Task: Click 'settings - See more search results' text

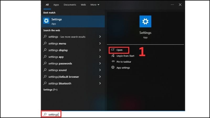Action: coord(67,37)
